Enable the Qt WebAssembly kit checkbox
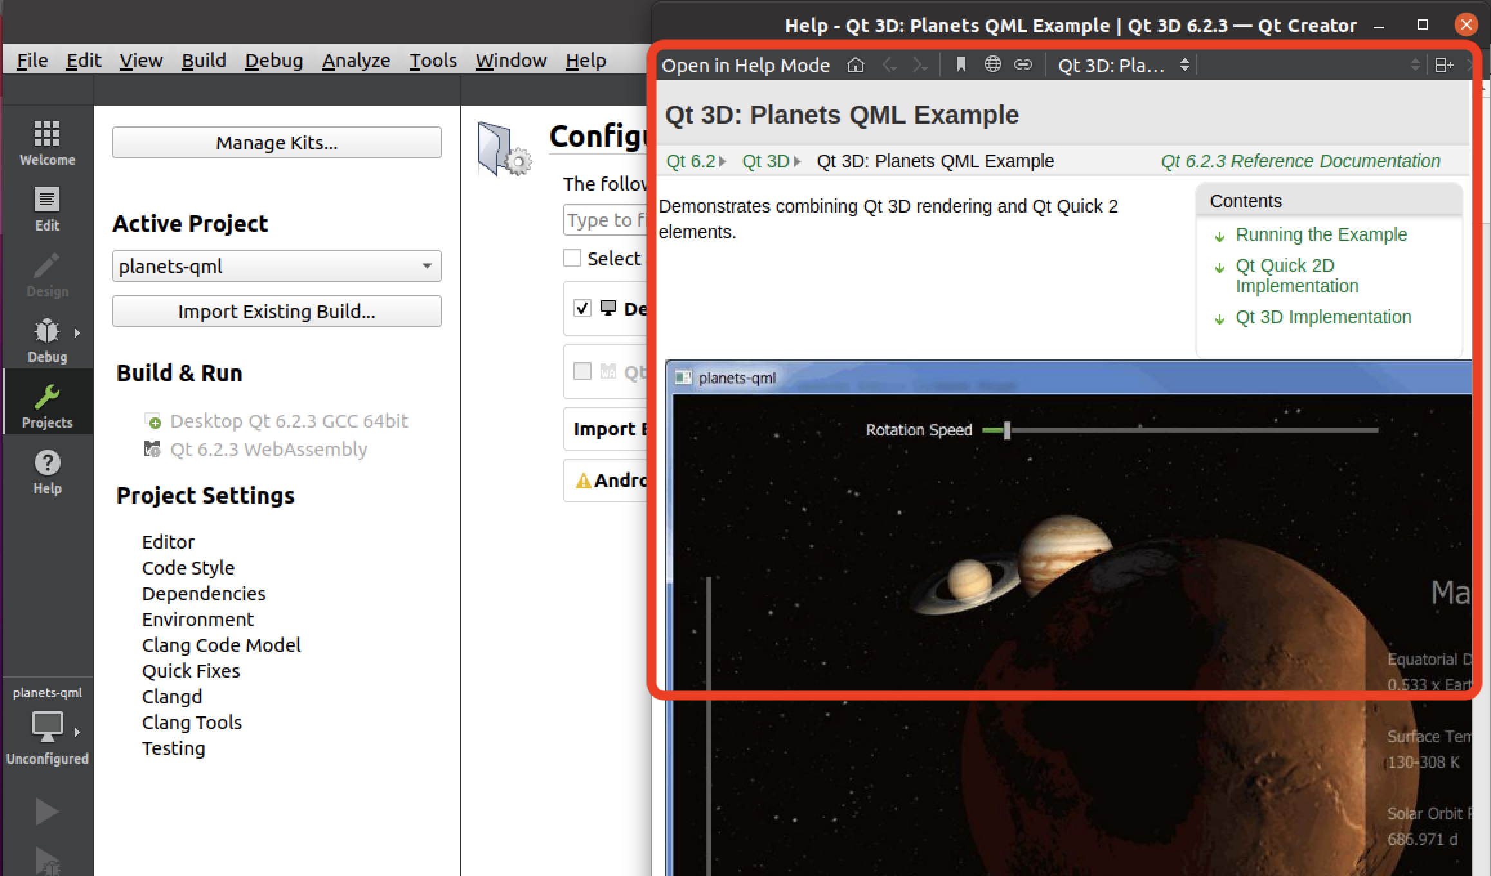Screen dimensions: 1491x876 pyautogui.click(x=582, y=371)
